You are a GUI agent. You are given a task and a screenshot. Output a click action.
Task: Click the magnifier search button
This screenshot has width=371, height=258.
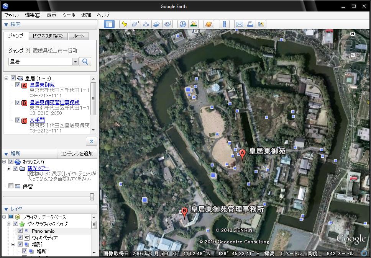pos(85,62)
